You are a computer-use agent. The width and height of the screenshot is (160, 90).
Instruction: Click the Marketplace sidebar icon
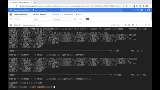point(11,19)
